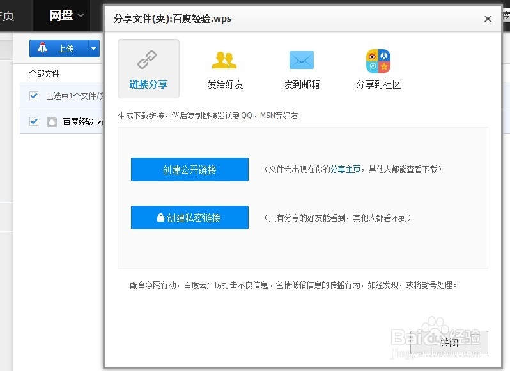This screenshot has height=371, width=510.
Task: Click the 百度经验.wps file name
Action: pyautogui.click(x=83, y=122)
